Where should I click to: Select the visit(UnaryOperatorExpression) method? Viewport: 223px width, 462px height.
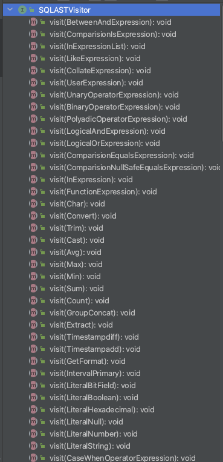click(114, 94)
